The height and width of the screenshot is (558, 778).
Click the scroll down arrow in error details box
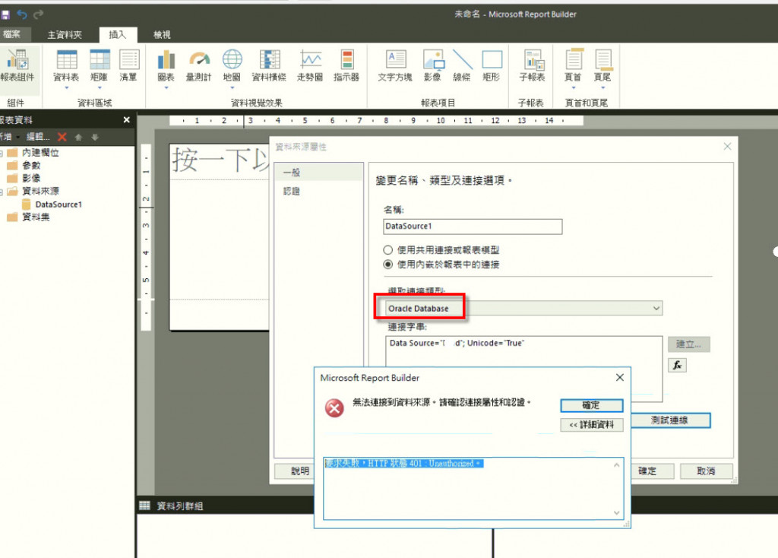[616, 513]
